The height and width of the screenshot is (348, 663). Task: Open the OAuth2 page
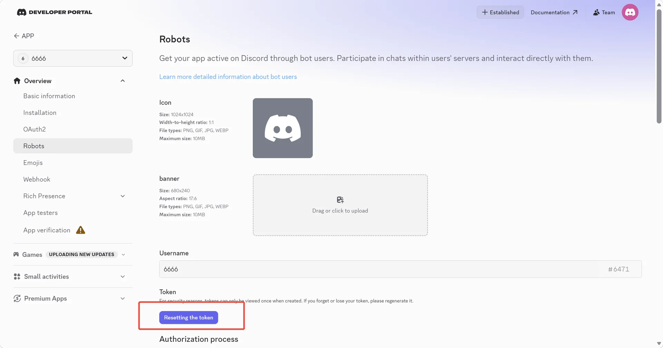click(x=35, y=129)
